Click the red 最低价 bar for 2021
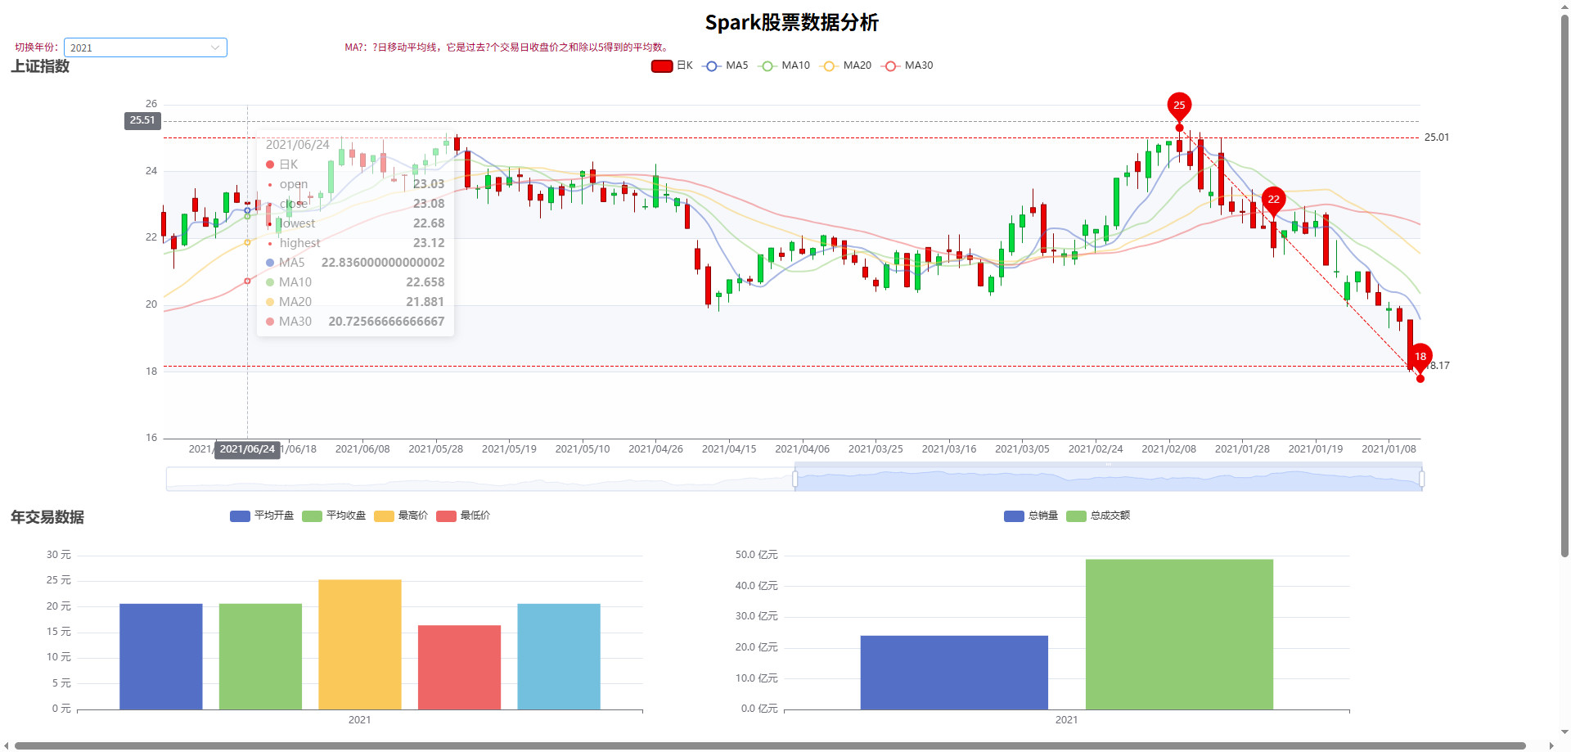This screenshot has width=1571, height=752. pyautogui.click(x=459, y=667)
